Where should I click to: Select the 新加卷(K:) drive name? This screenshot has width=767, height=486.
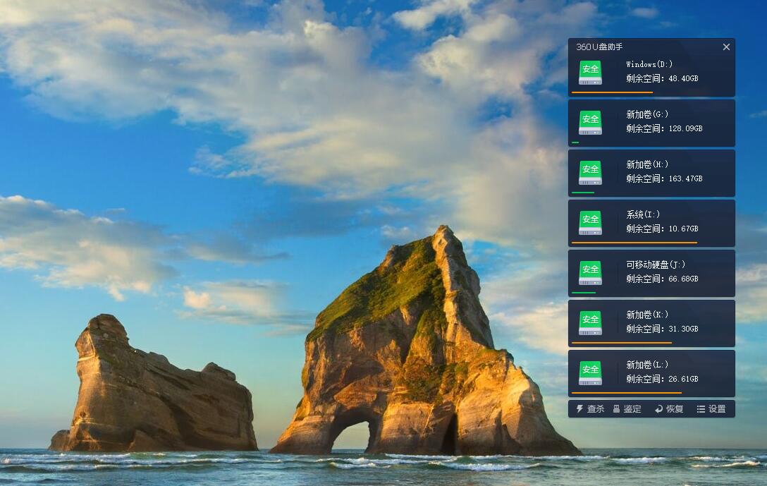[x=647, y=314]
